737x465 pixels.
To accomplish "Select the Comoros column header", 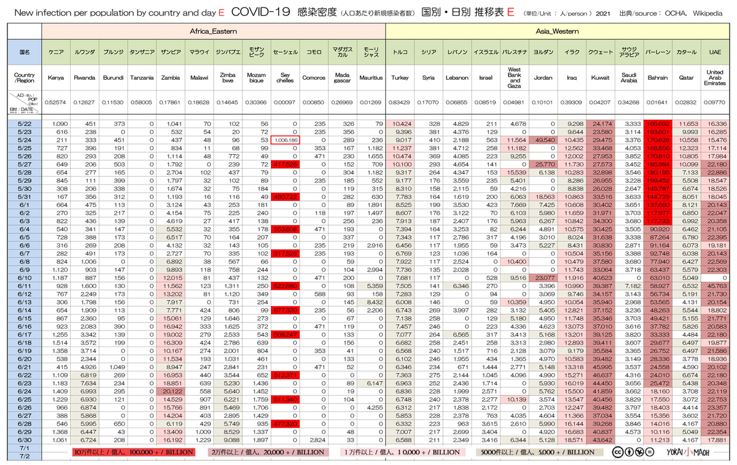I will pos(314,77).
